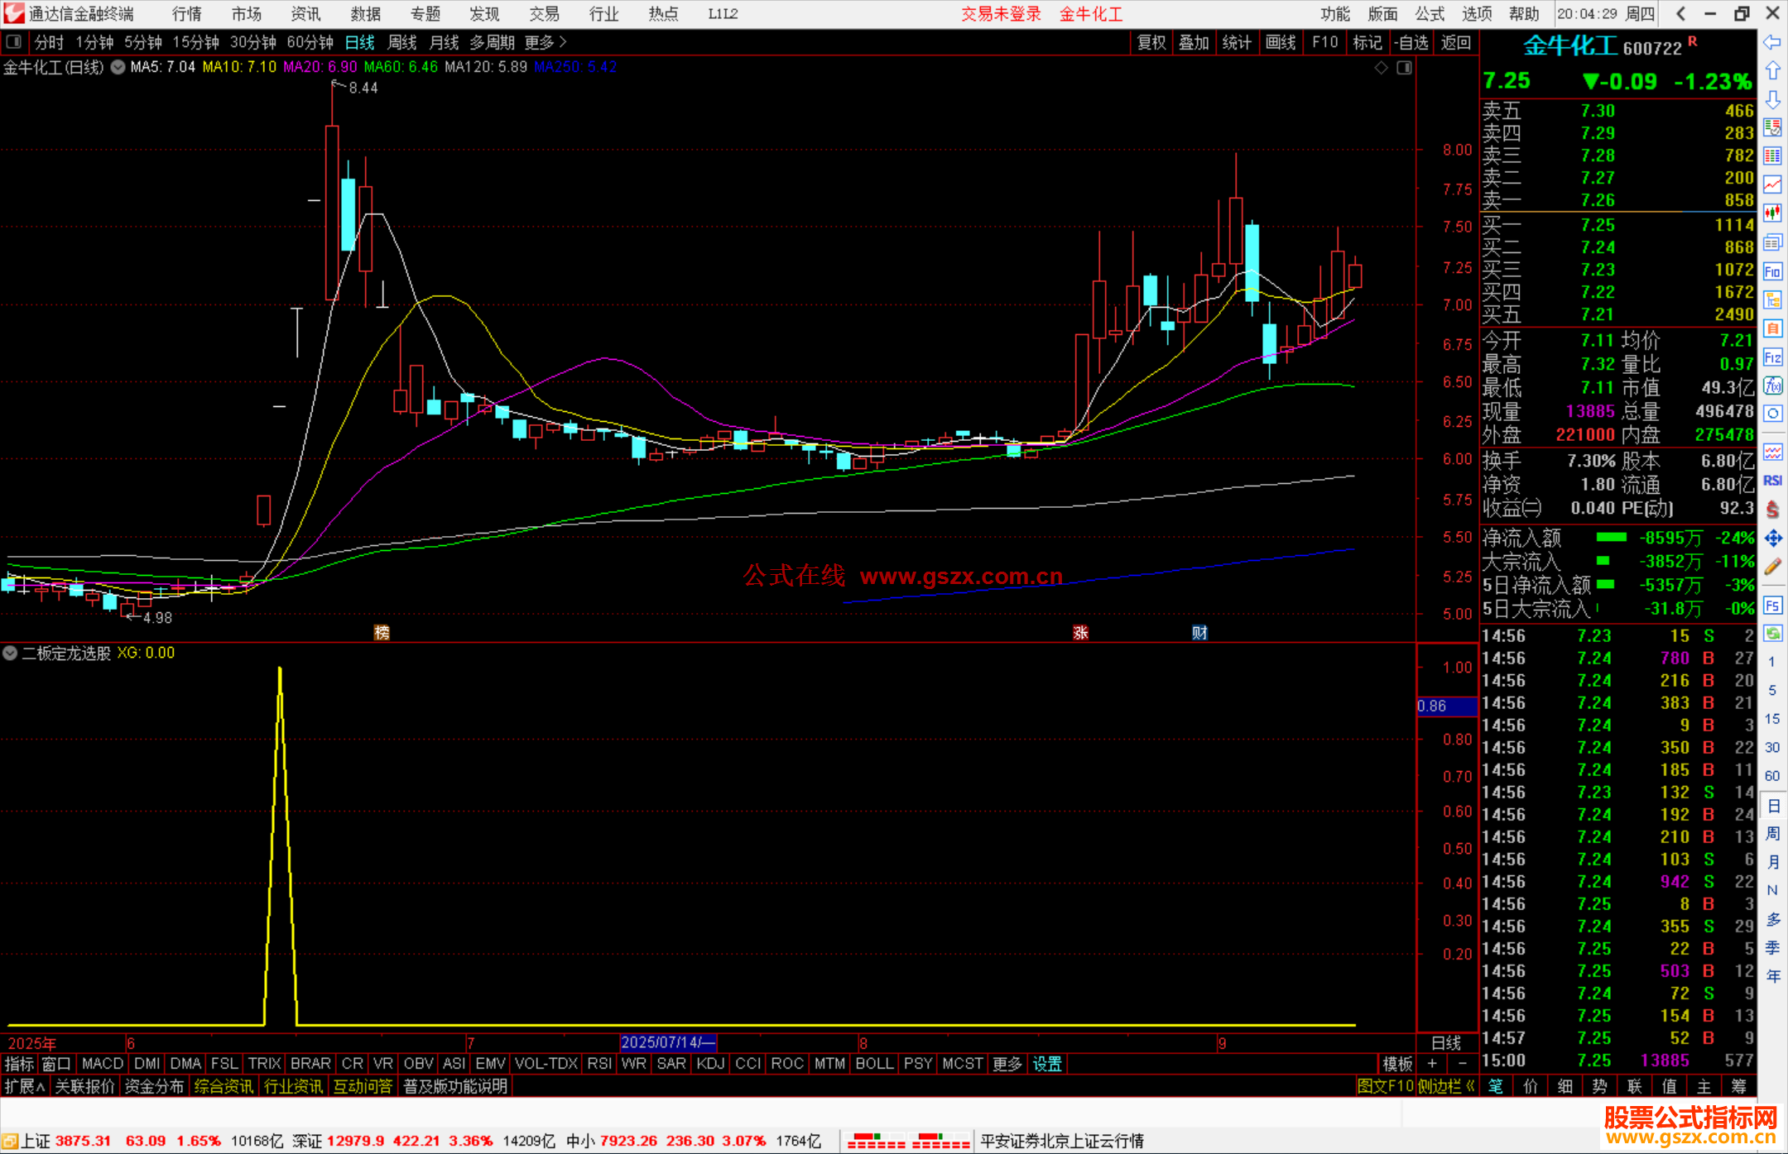This screenshot has height=1154, width=1788.
Task: Click the 交易未登录 link in the title bar
Action: click(x=1002, y=14)
